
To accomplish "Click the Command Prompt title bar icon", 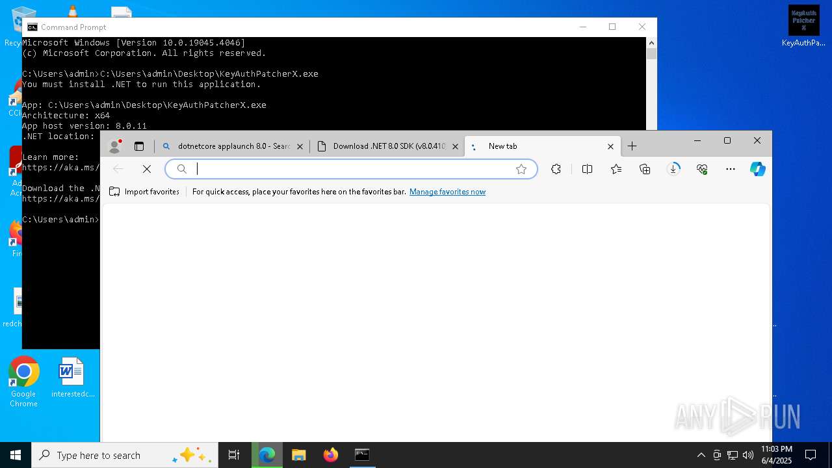I will pos(32,27).
